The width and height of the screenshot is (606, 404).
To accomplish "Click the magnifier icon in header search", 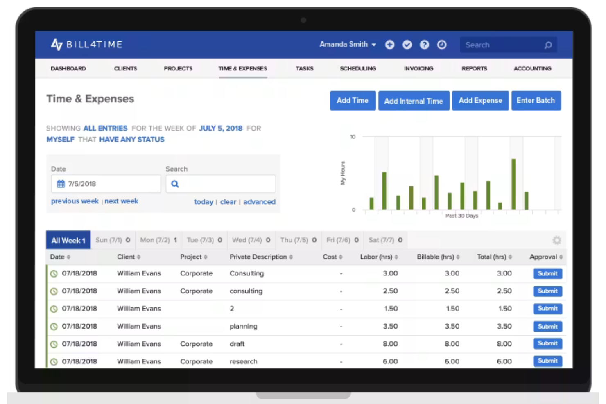I will pyautogui.click(x=548, y=45).
